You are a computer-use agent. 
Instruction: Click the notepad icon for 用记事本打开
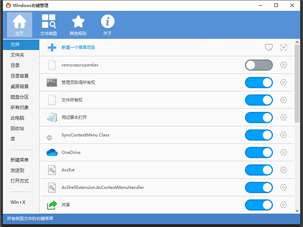tap(52, 118)
